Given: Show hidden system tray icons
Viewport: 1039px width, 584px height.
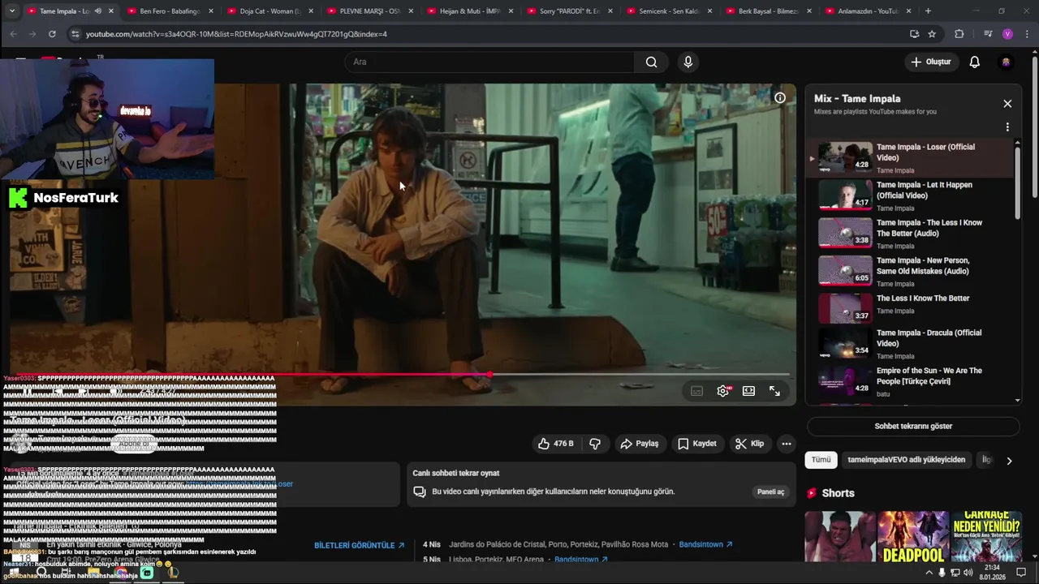Looking at the screenshot, I should [x=929, y=573].
